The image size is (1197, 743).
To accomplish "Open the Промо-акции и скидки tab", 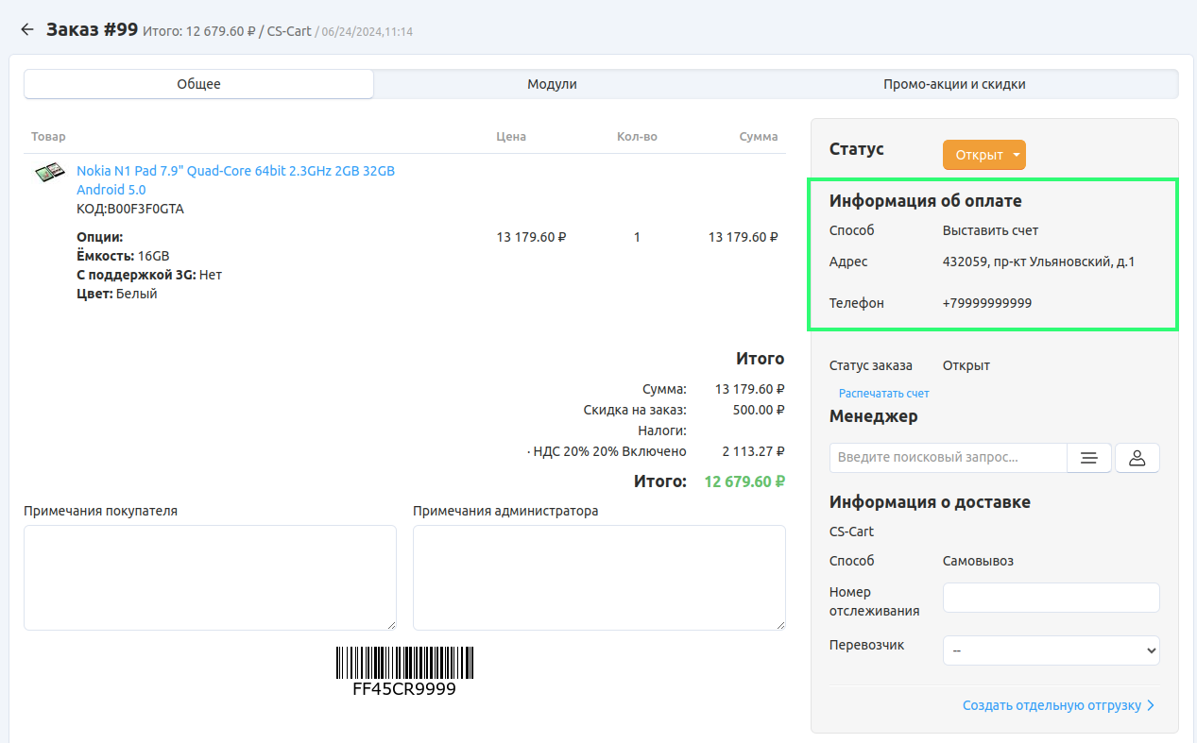I will pos(954,84).
